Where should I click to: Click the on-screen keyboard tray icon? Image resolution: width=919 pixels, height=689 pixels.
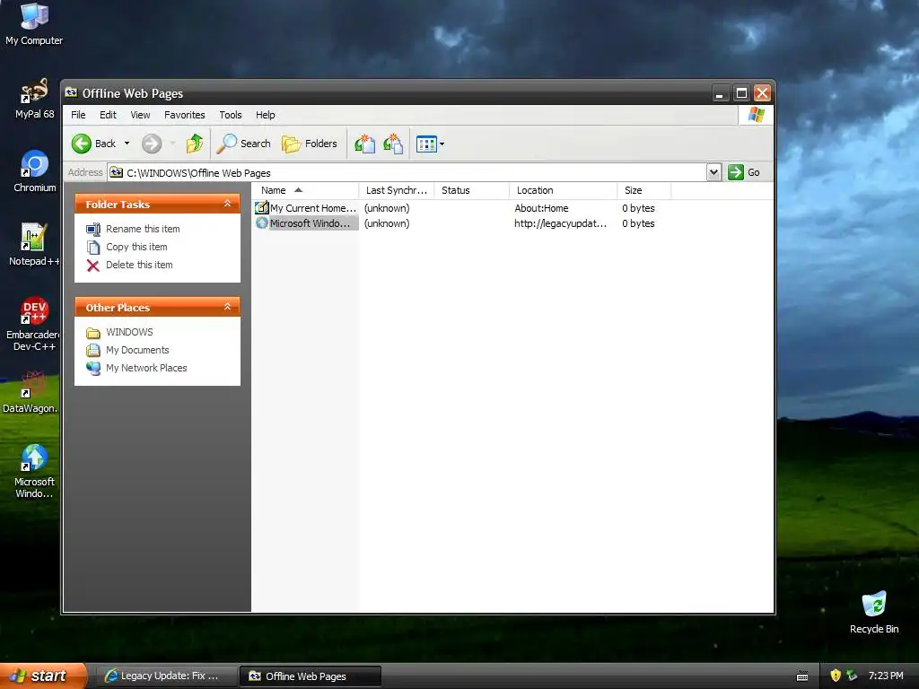pos(802,676)
